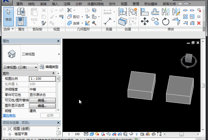Click the Trim/Extend to Corner icon
Viewport: 208px width, 140px height.
(x=176, y=21)
